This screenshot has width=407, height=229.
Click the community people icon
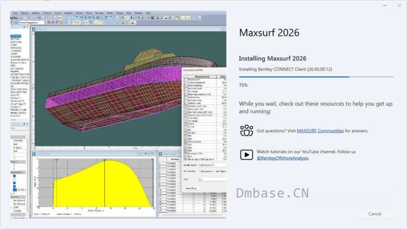(x=246, y=131)
